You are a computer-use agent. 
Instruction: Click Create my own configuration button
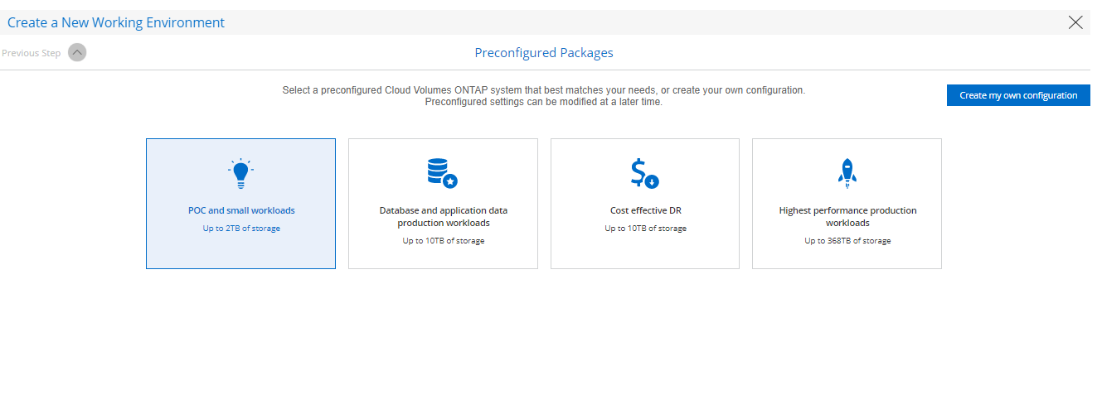[x=1018, y=95]
